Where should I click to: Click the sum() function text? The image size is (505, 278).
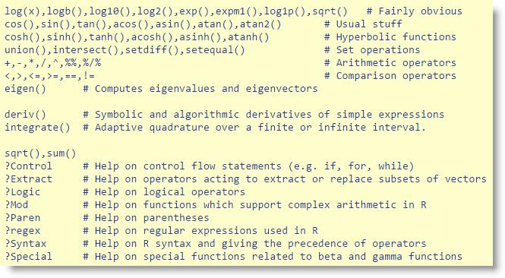[62, 153]
